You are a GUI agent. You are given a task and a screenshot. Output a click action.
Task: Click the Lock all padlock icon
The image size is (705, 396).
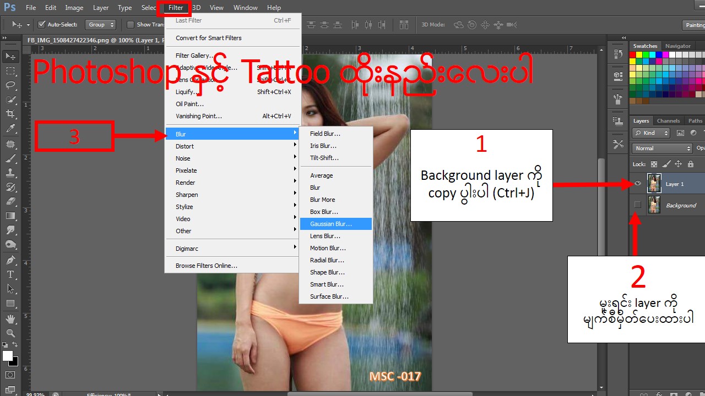tap(690, 164)
